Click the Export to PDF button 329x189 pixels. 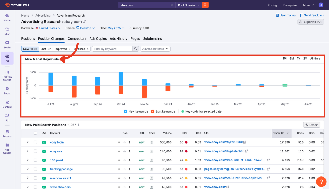pos(311,22)
